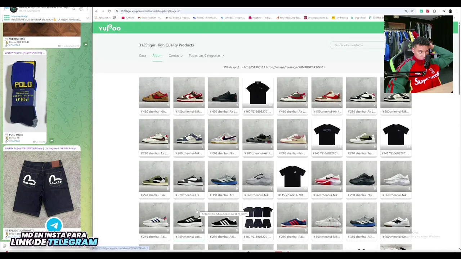The width and height of the screenshot is (461, 259).
Task: Open the Descarga gratuita bookmark
Action: tap(316, 18)
